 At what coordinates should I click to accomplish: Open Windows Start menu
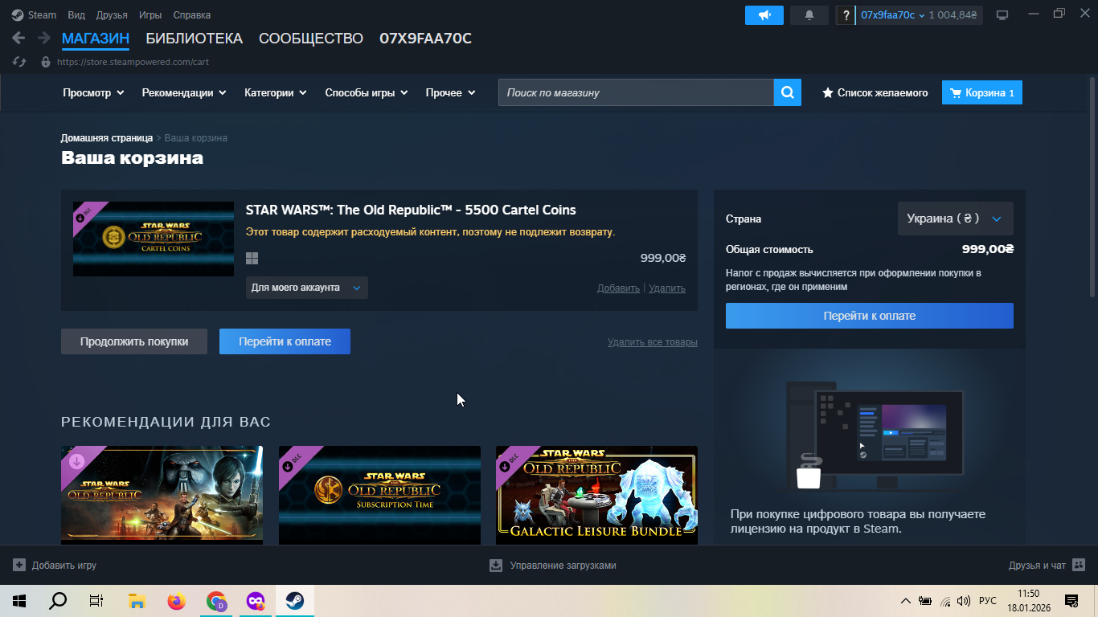click(x=18, y=600)
